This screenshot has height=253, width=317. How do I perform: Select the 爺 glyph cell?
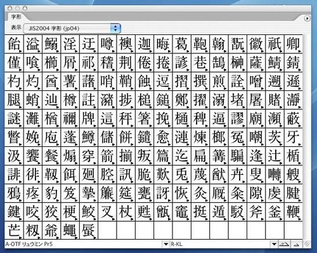point(51,230)
